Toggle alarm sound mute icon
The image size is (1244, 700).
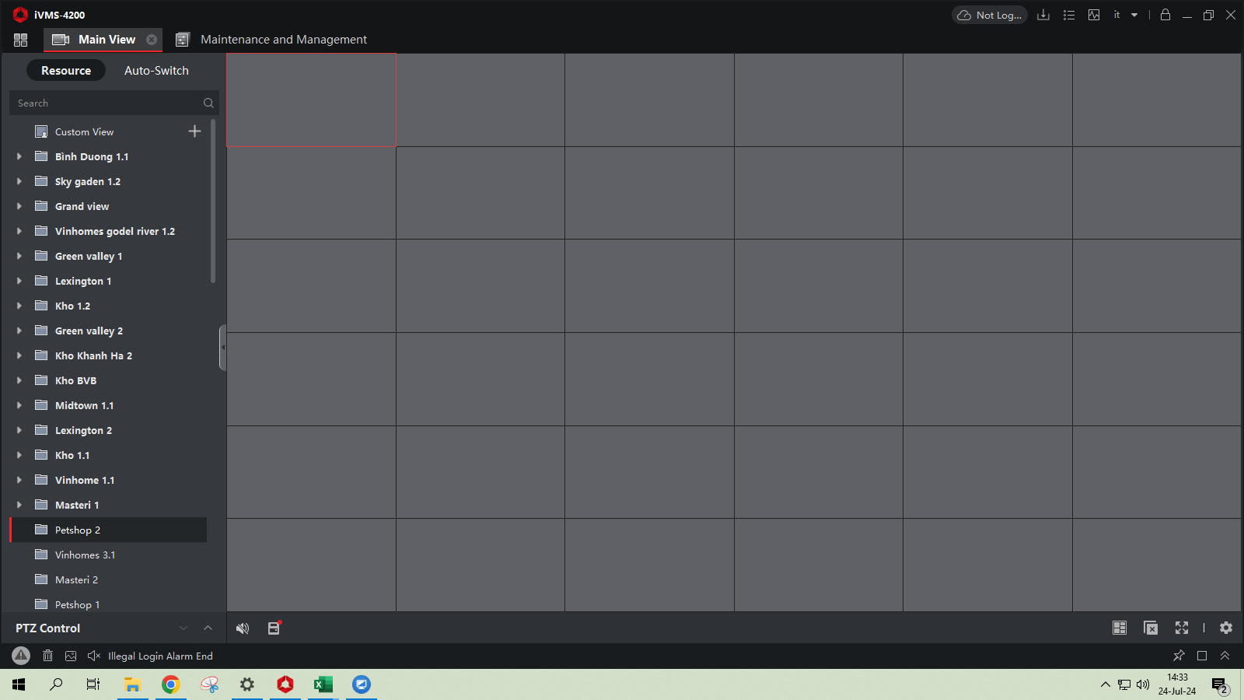(94, 656)
